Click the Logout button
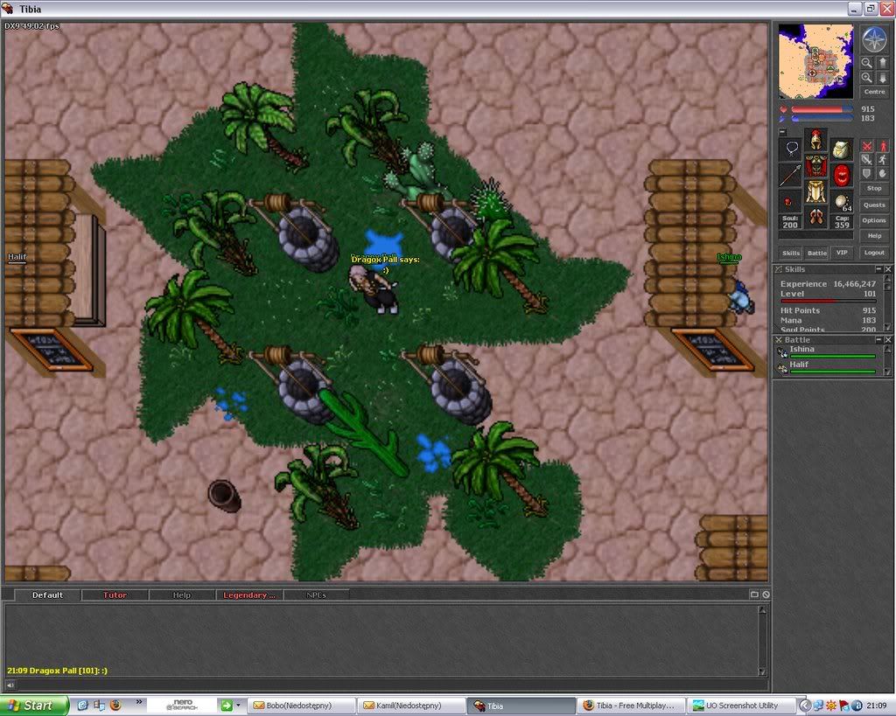This screenshot has height=716, width=896. 874,253
